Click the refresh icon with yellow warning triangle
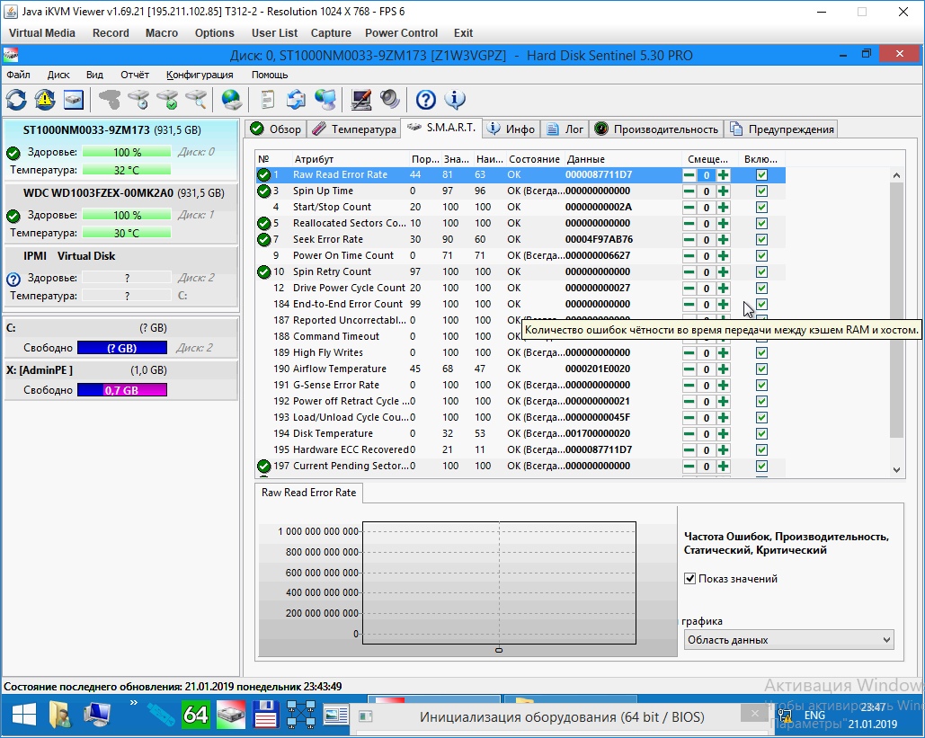The image size is (925, 738). click(x=45, y=100)
